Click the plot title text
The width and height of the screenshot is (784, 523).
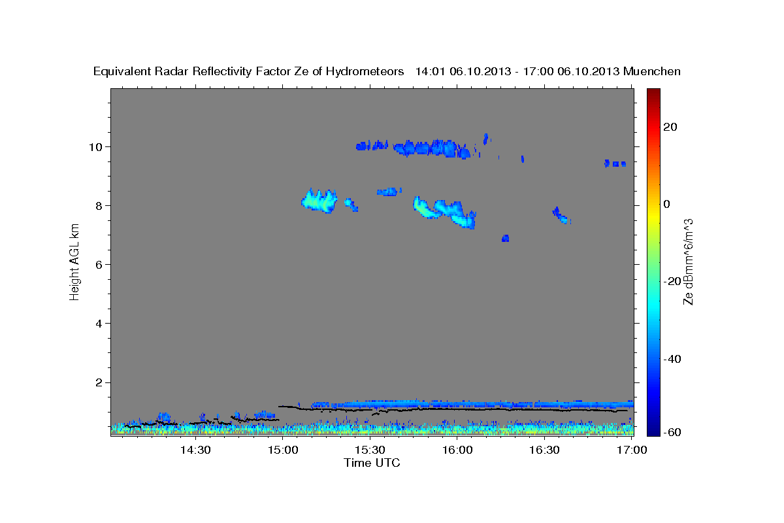pos(387,71)
